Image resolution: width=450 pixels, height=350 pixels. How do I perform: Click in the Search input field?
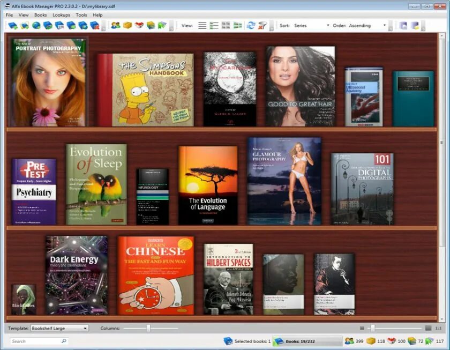(x=36, y=341)
